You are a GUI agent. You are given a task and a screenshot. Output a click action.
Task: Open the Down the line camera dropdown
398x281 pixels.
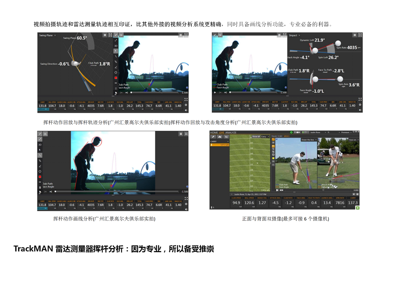click(309, 140)
